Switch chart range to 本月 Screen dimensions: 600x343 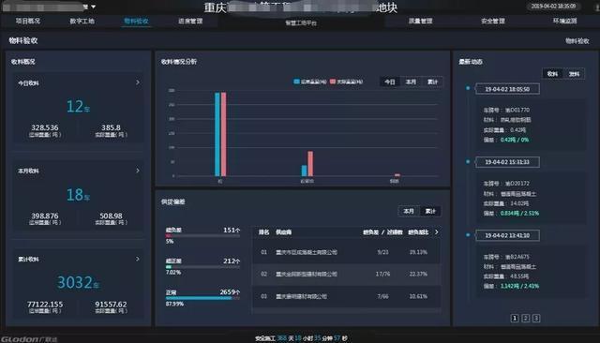pos(411,82)
